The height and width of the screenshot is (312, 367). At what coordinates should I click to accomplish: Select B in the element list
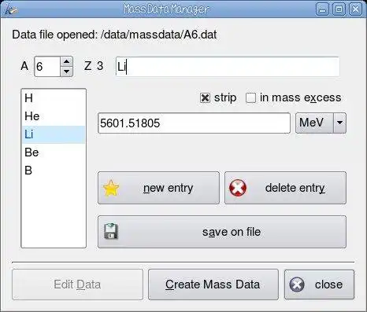[54, 171]
